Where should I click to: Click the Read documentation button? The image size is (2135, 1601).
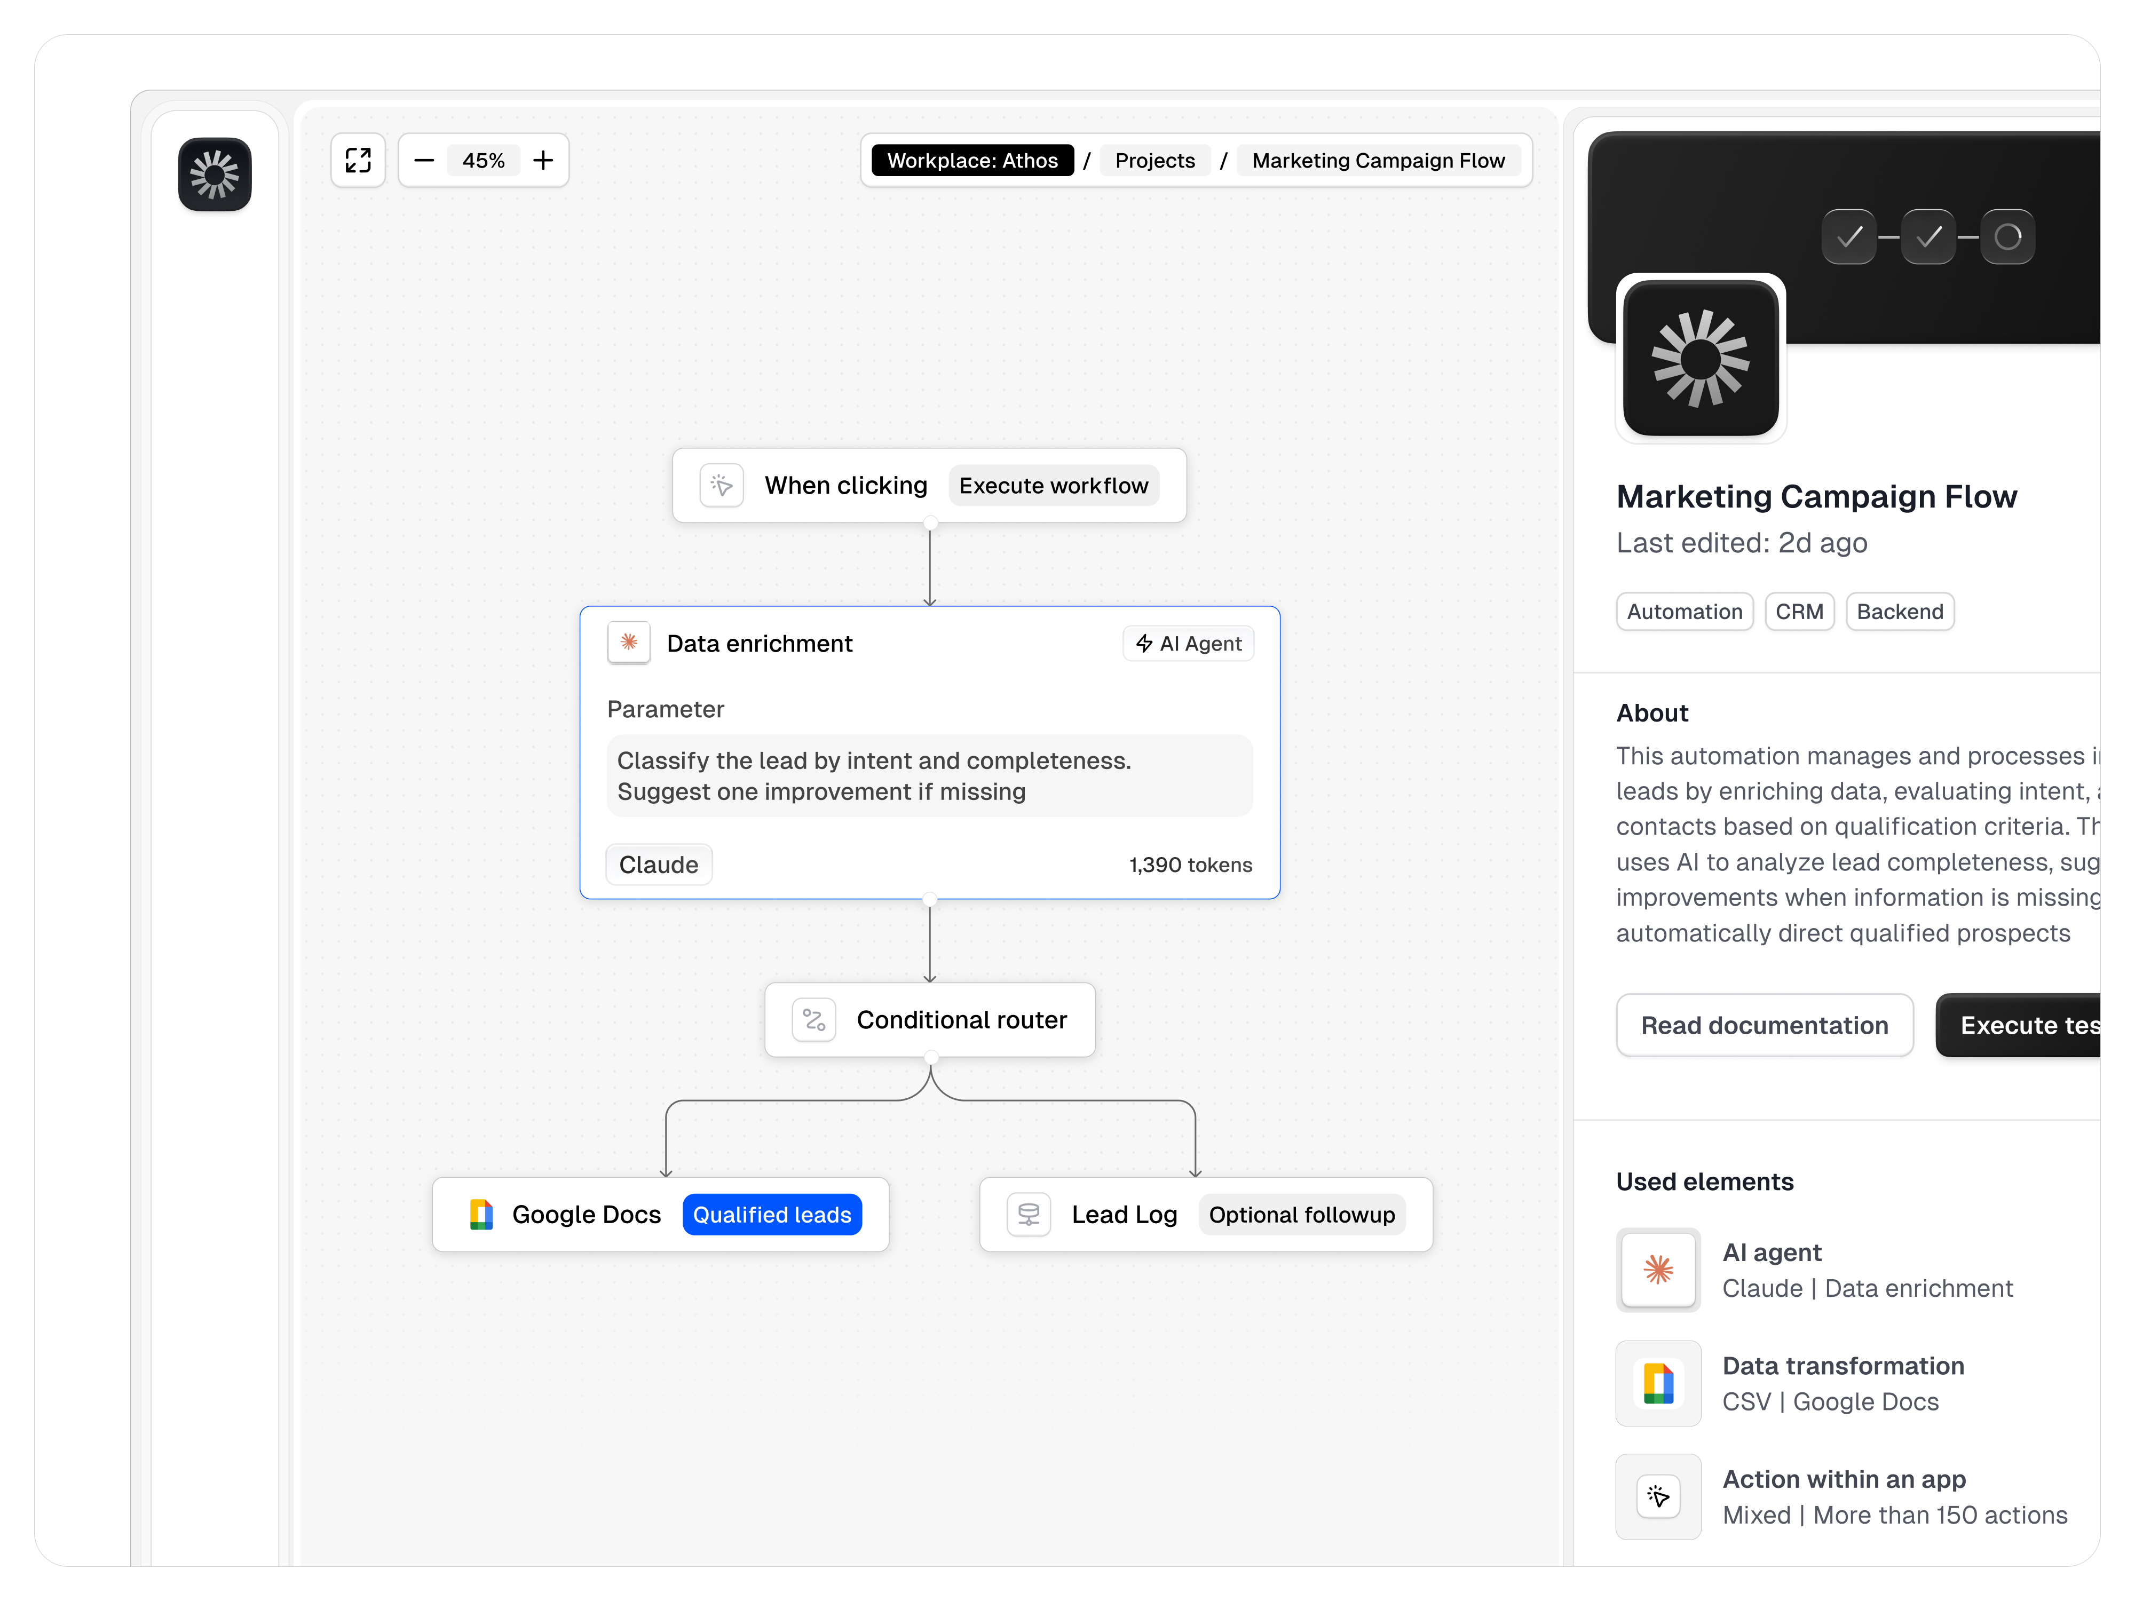click(1765, 1025)
